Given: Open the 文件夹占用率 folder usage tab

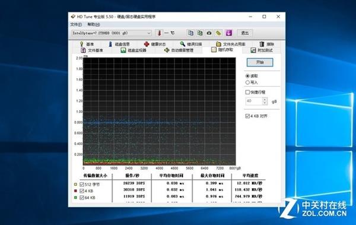Looking at the screenshot, I should pos(231,44).
